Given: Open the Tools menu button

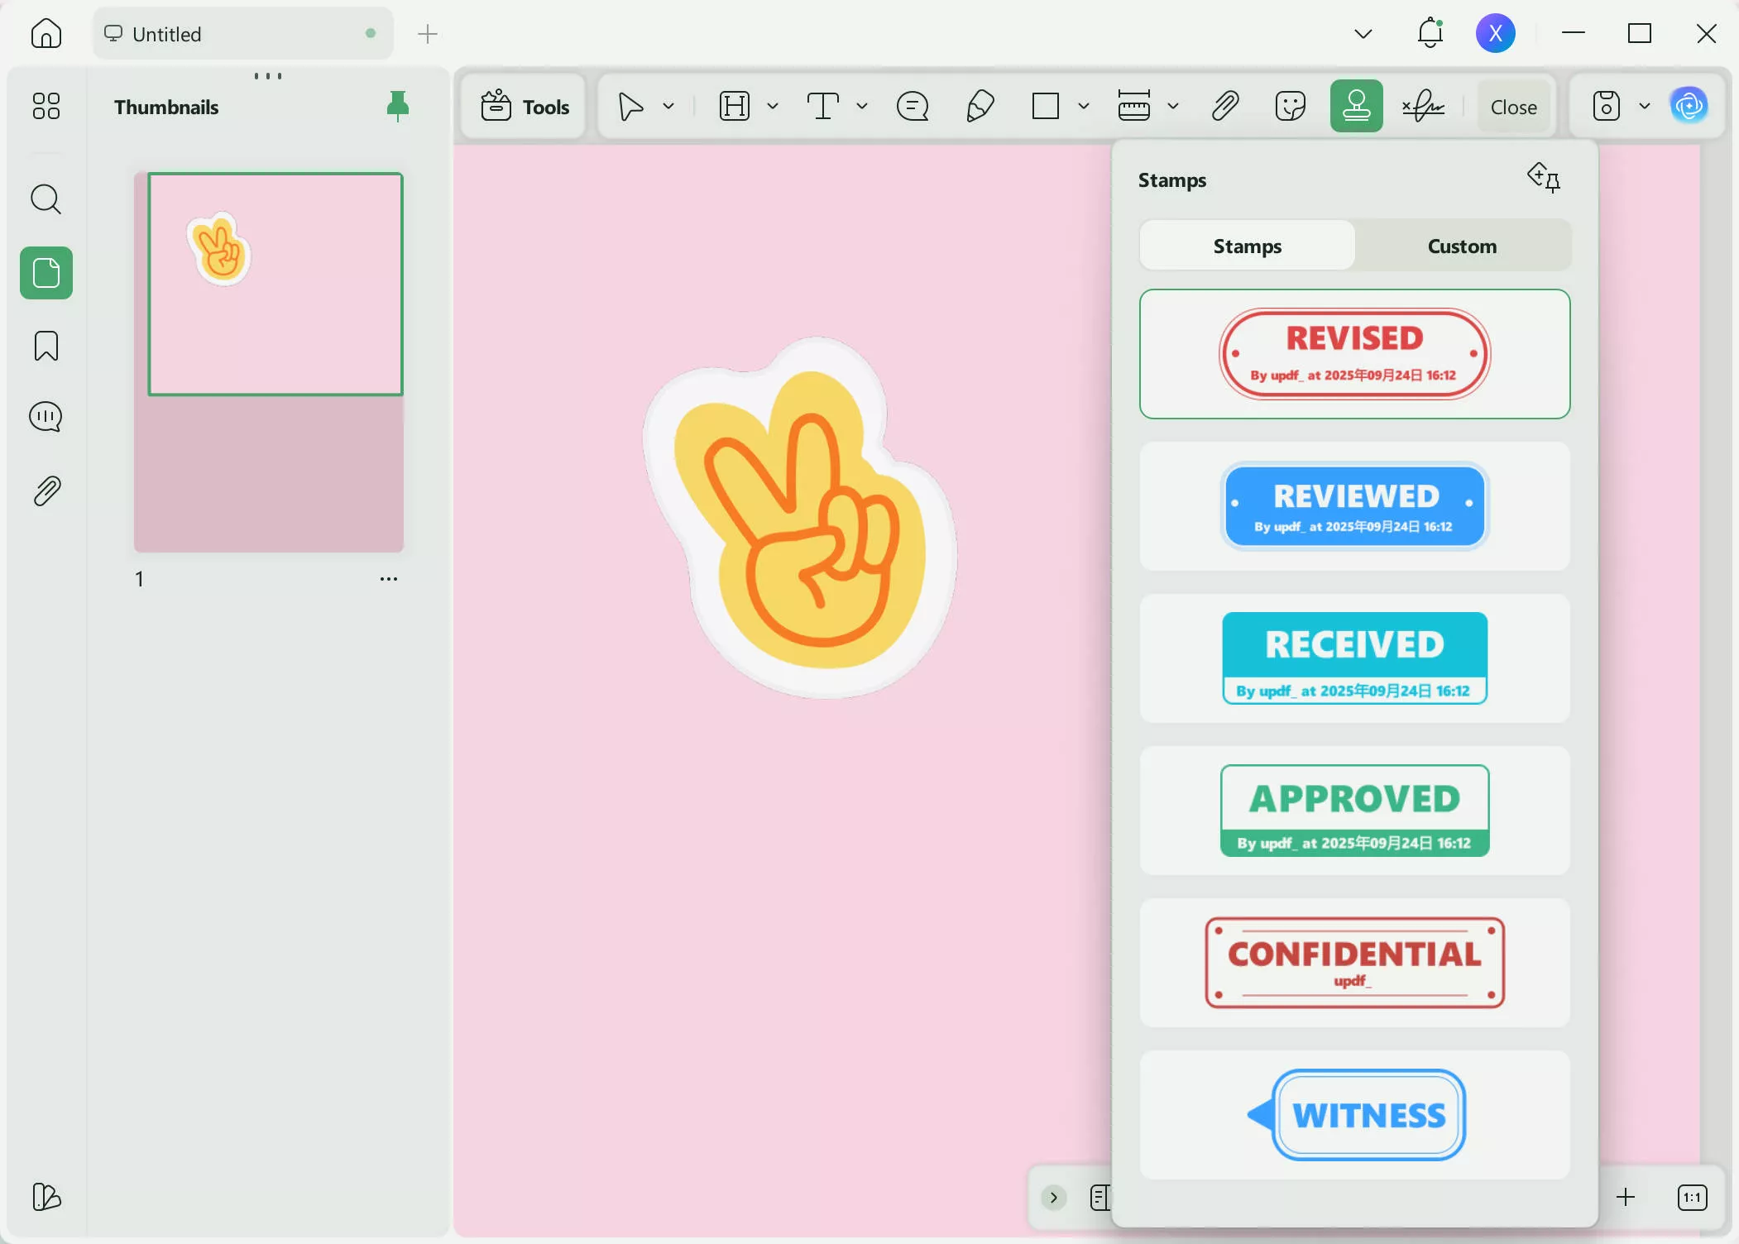Looking at the screenshot, I should (x=525, y=106).
